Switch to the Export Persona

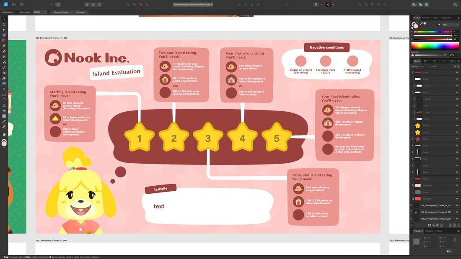pyautogui.click(x=22, y=5)
